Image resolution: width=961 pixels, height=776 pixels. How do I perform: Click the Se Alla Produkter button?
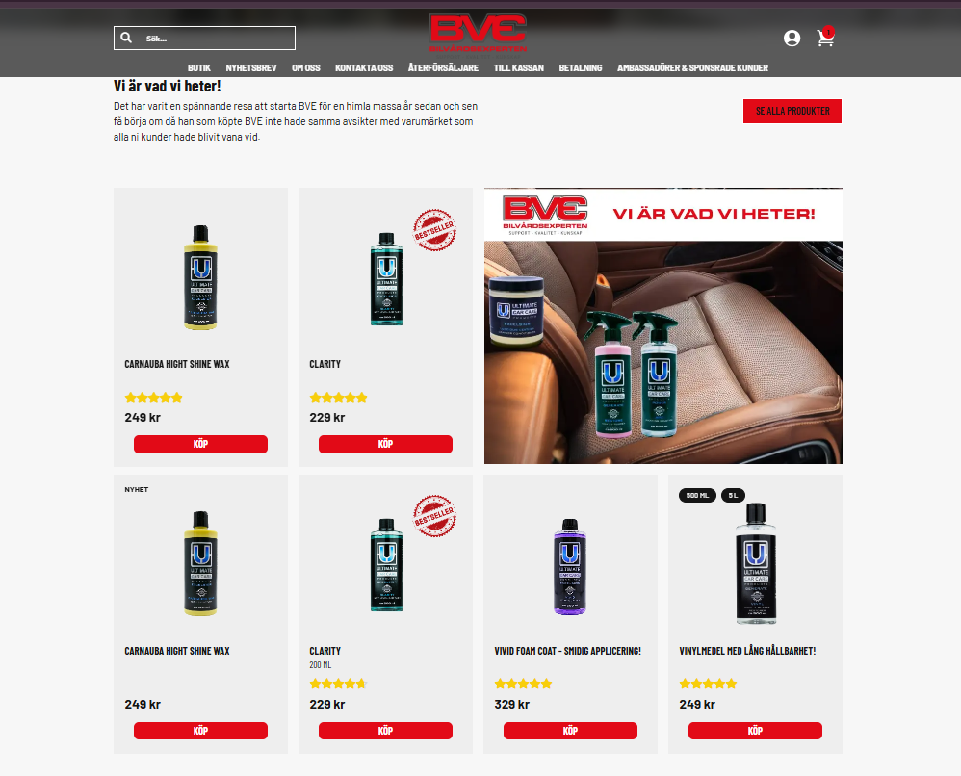click(x=792, y=111)
